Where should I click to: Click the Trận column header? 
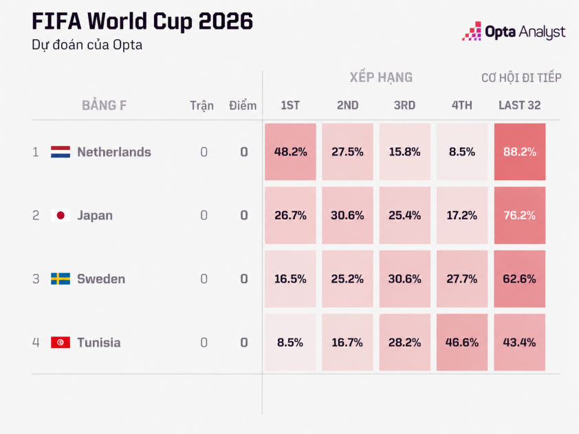[201, 106]
